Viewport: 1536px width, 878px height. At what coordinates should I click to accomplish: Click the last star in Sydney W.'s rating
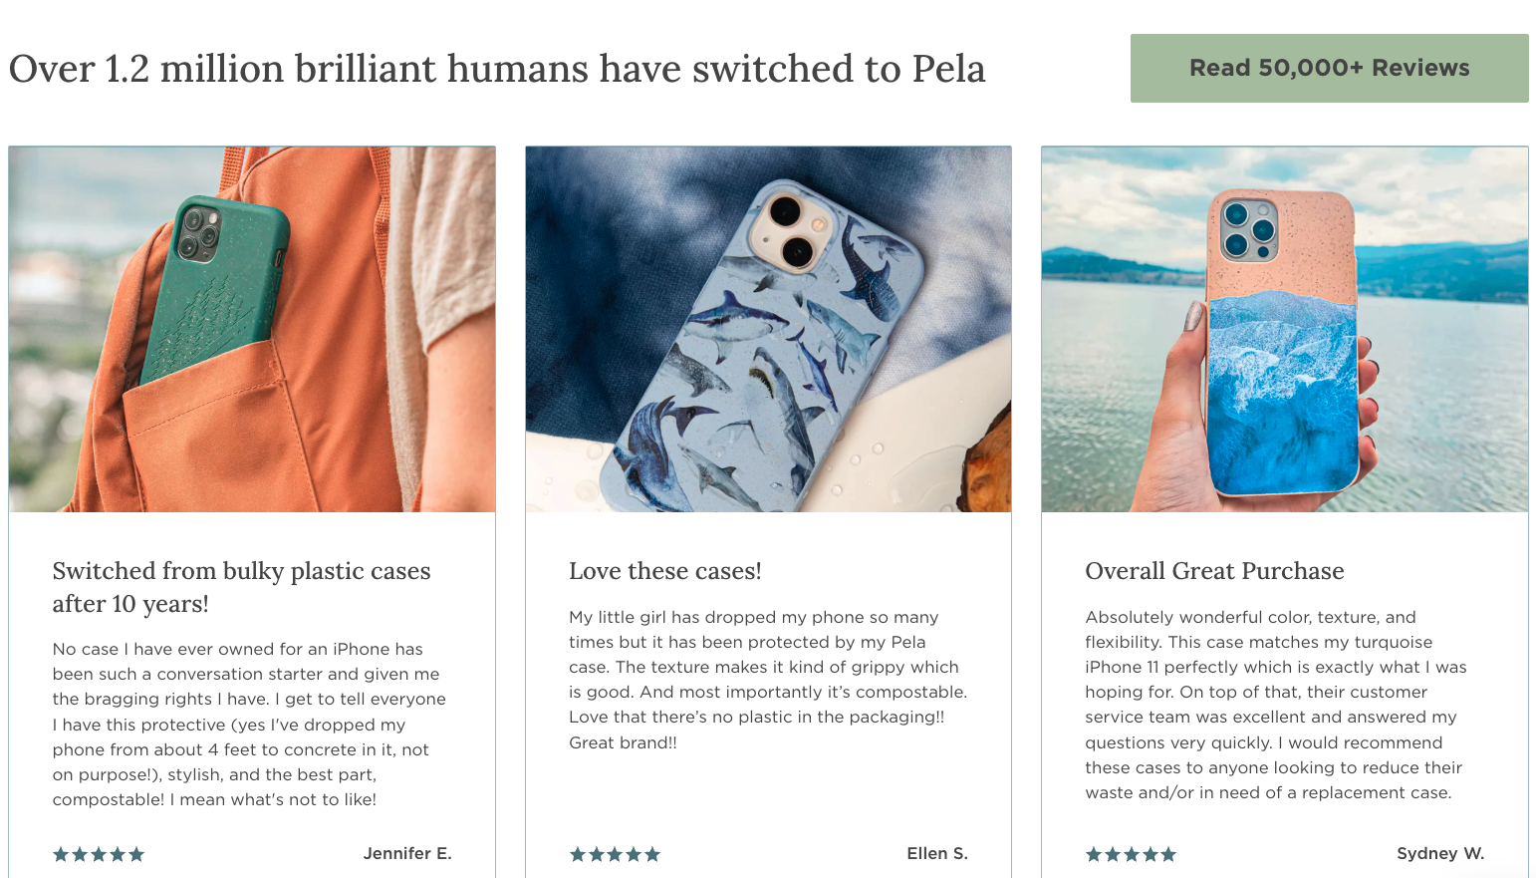click(x=1168, y=854)
